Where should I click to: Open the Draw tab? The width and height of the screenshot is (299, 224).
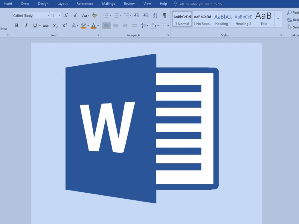click(25, 4)
